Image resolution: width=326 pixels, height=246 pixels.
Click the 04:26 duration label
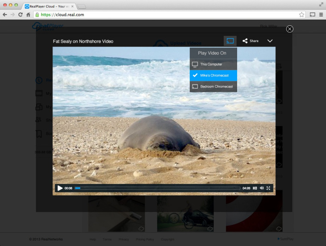click(x=246, y=188)
